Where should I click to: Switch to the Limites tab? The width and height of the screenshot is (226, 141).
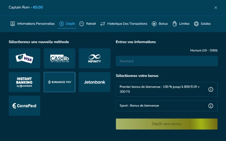tap(181, 24)
